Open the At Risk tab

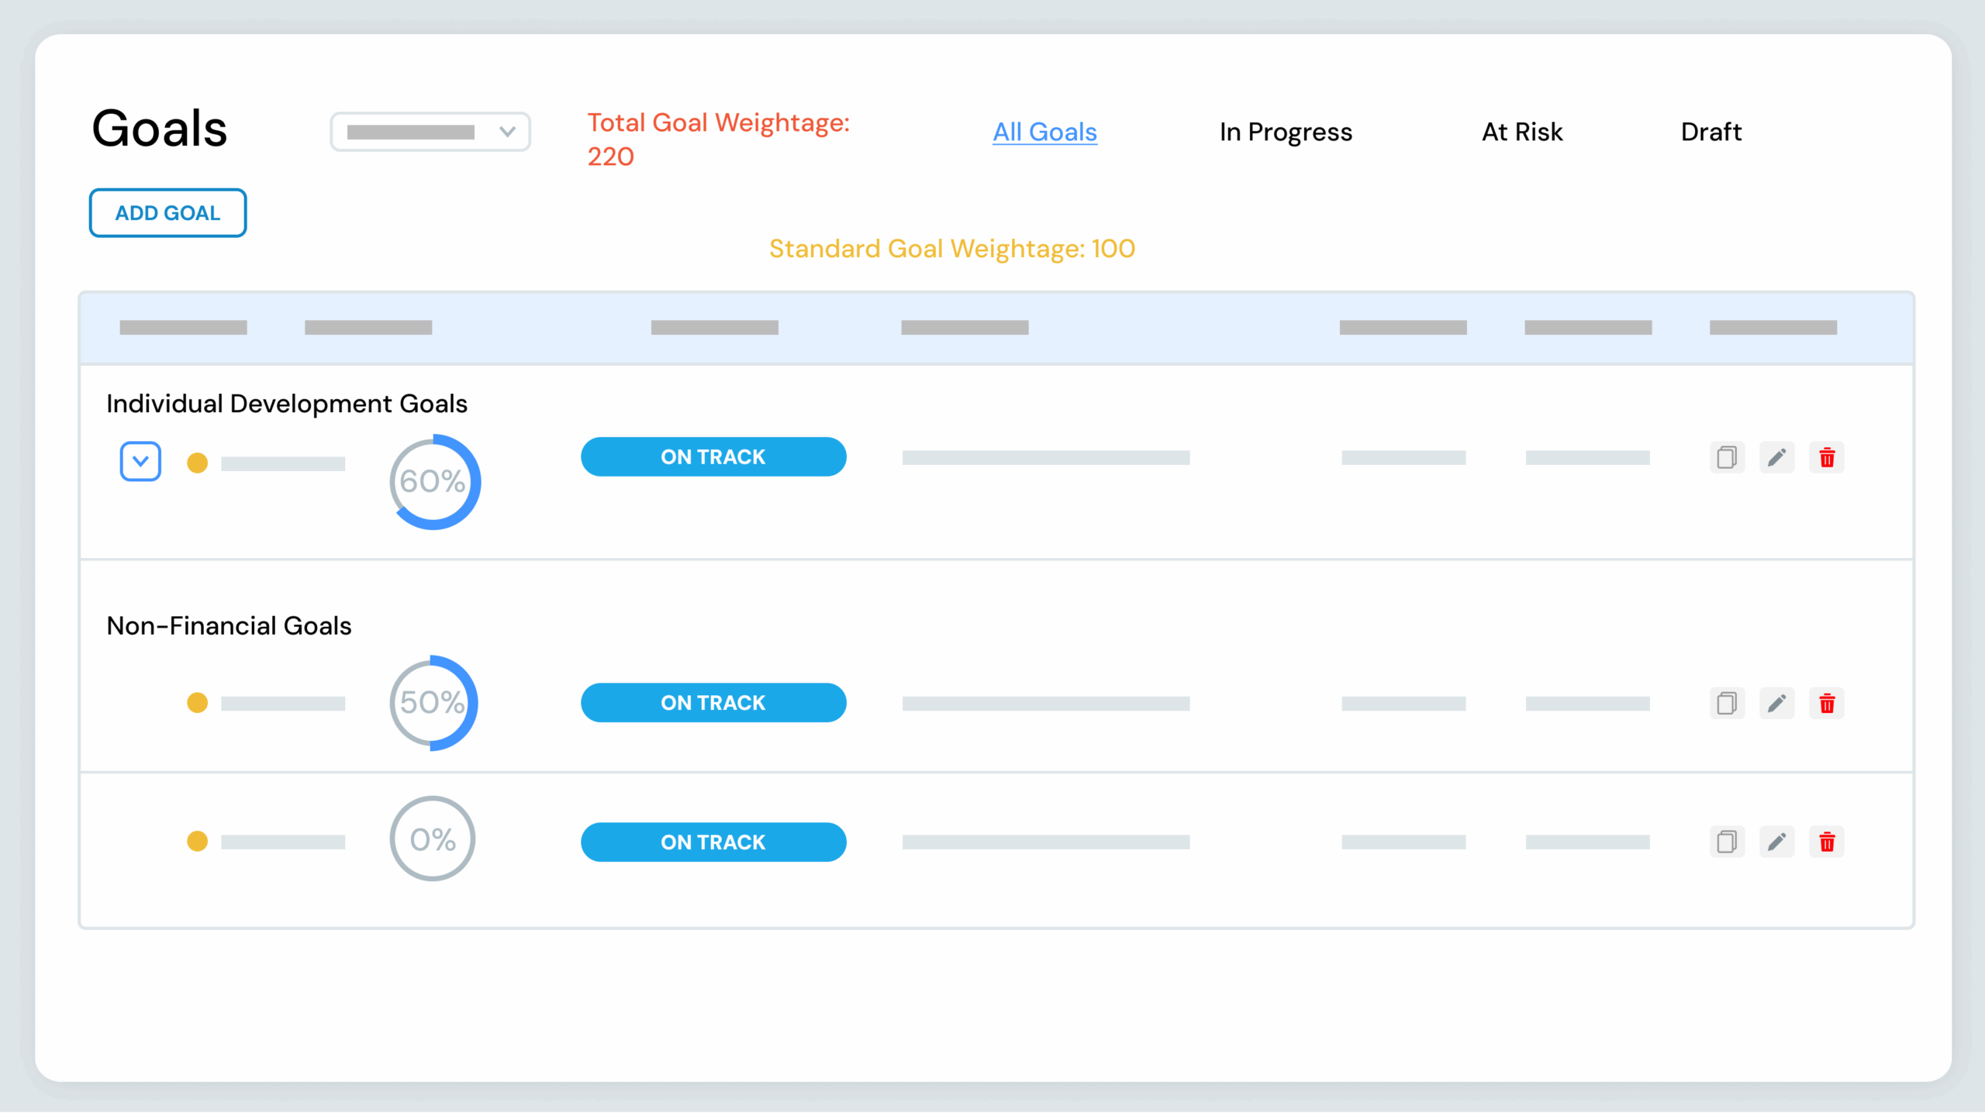click(x=1522, y=132)
